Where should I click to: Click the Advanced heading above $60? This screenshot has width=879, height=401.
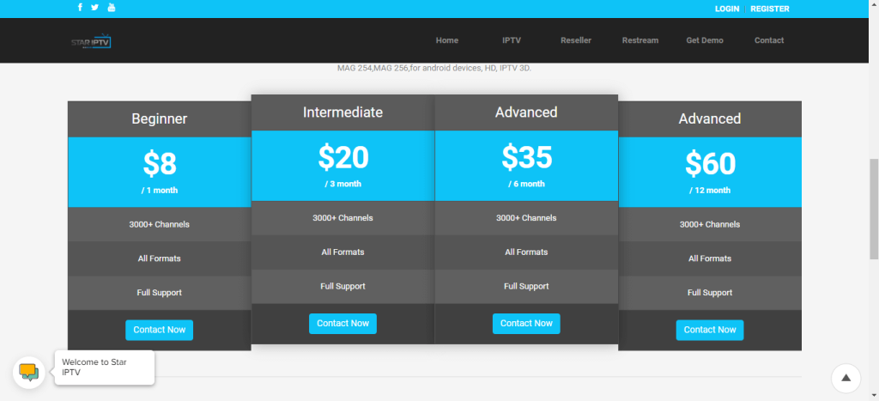710,118
